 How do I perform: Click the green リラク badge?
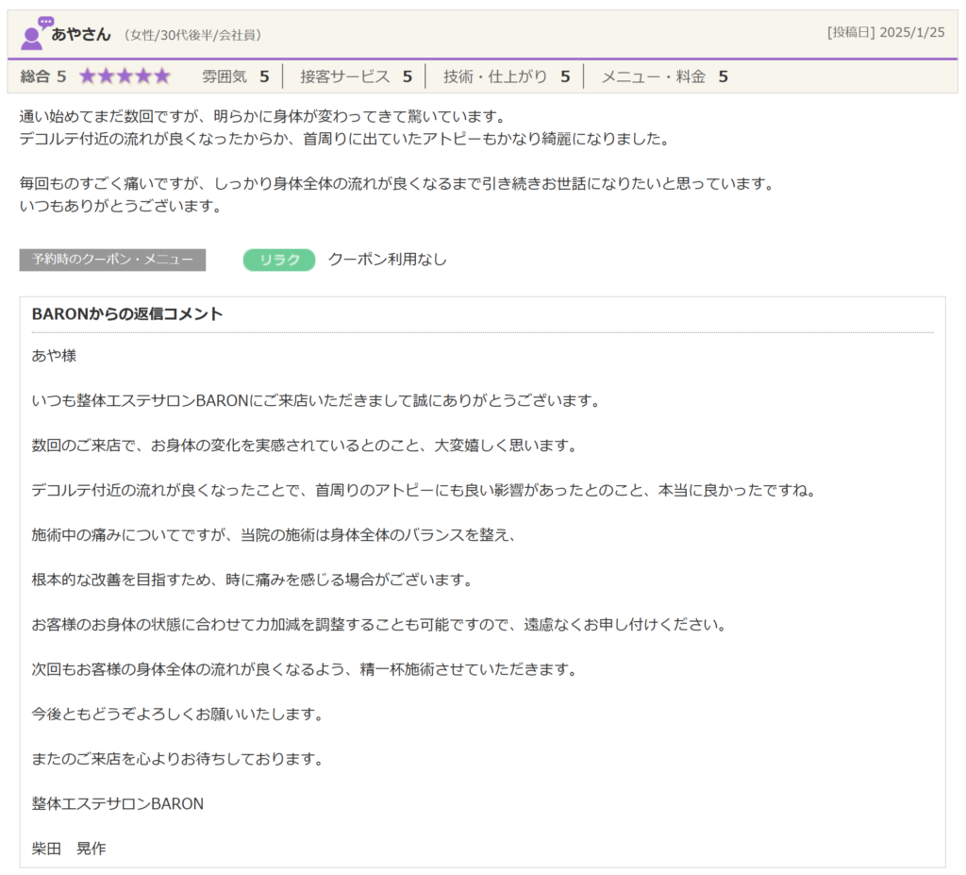[279, 260]
